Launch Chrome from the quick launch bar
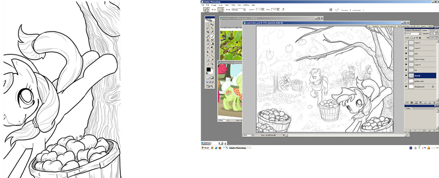439x178 pixels. click(x=212, y=148)
